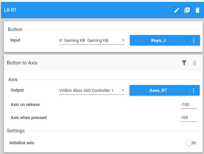Viewport: 204px width, 154px height.
Task: Open the three-dot menu next to Axes, RT
Action: click(x=193, y=90)
